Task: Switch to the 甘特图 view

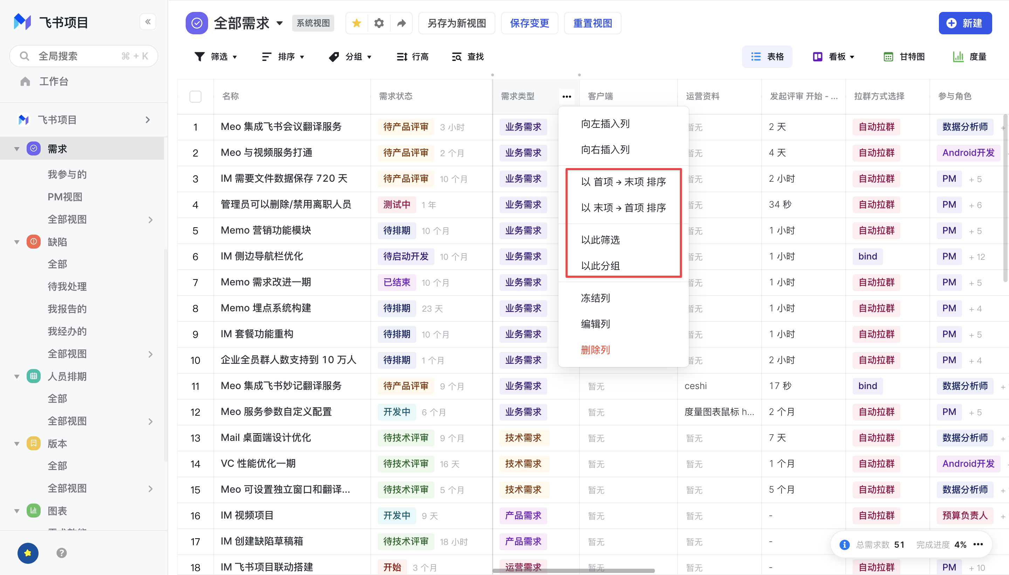Action: click(904, 57)
